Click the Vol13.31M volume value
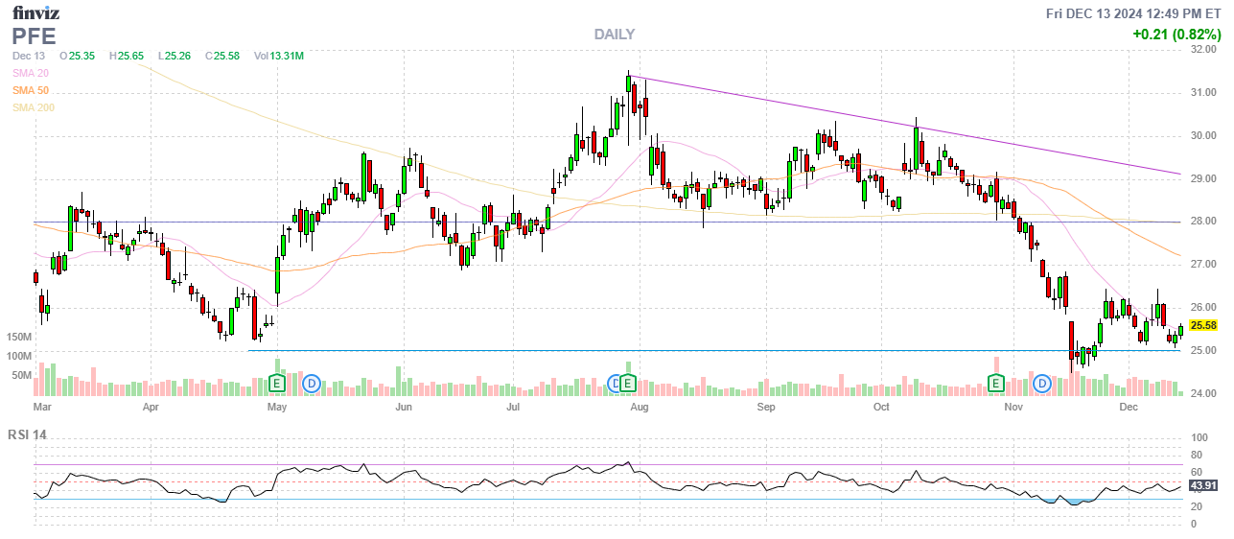The image size is (1234, 539). [279, 56]
